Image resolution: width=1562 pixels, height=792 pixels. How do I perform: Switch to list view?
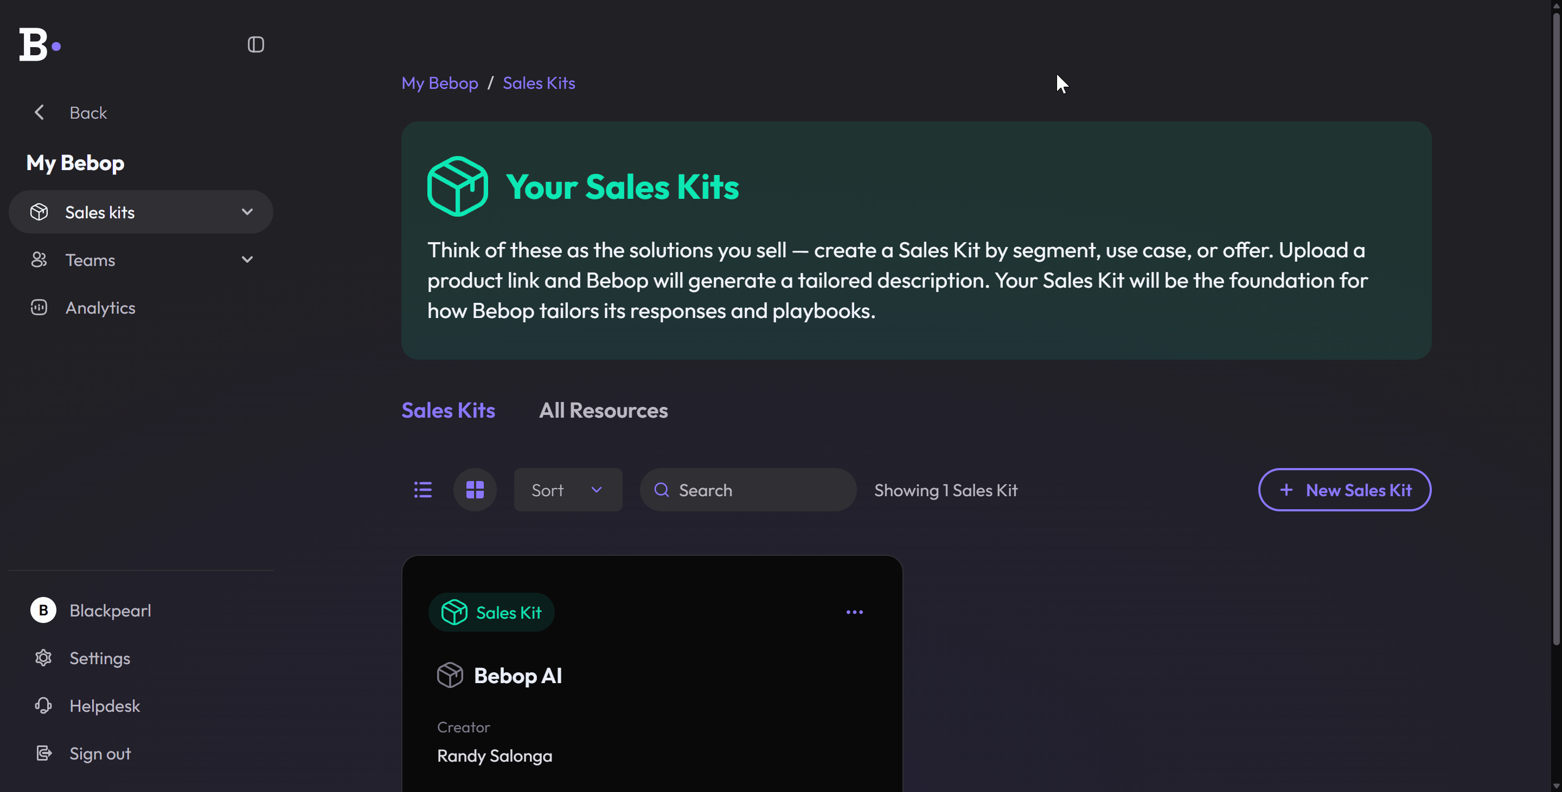pos(422,489)
